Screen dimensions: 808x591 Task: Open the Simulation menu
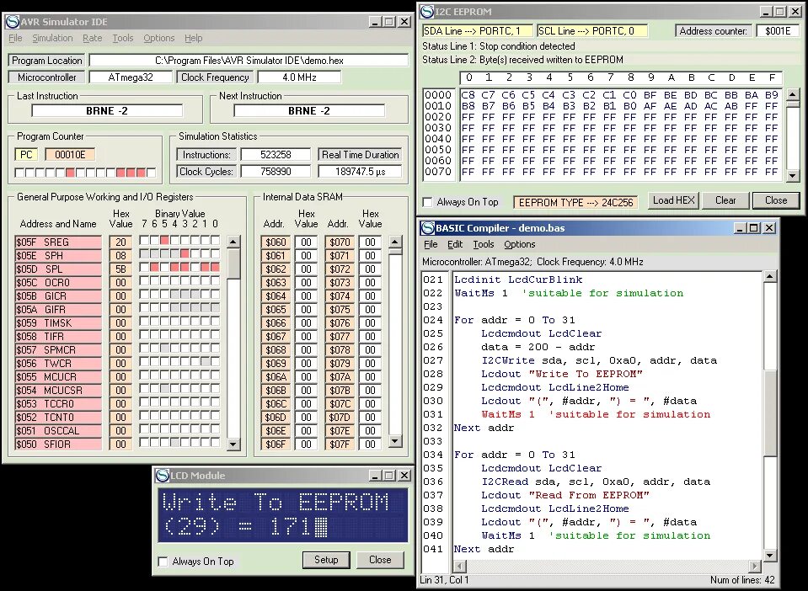[52, 38]
